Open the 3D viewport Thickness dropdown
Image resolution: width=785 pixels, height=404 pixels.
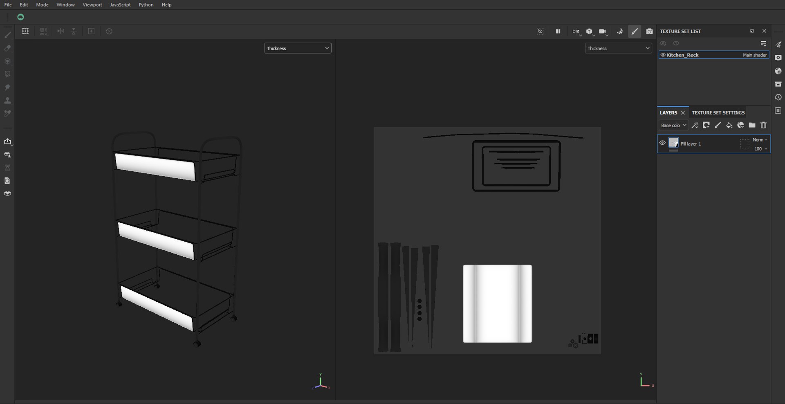coord(298,48)
